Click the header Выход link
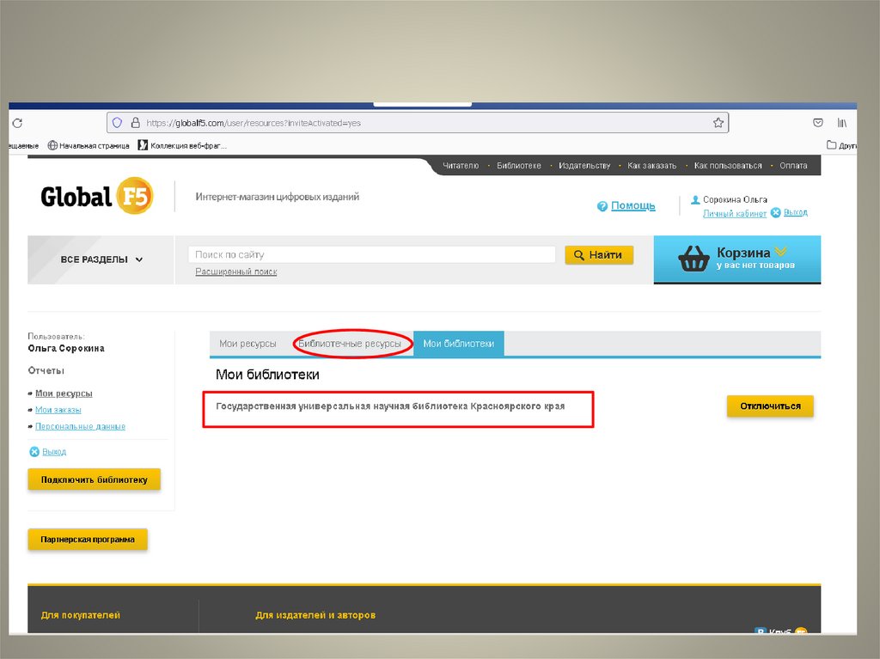Image resolution: width=880 pixels, height=659 pixels. (796, 212)
